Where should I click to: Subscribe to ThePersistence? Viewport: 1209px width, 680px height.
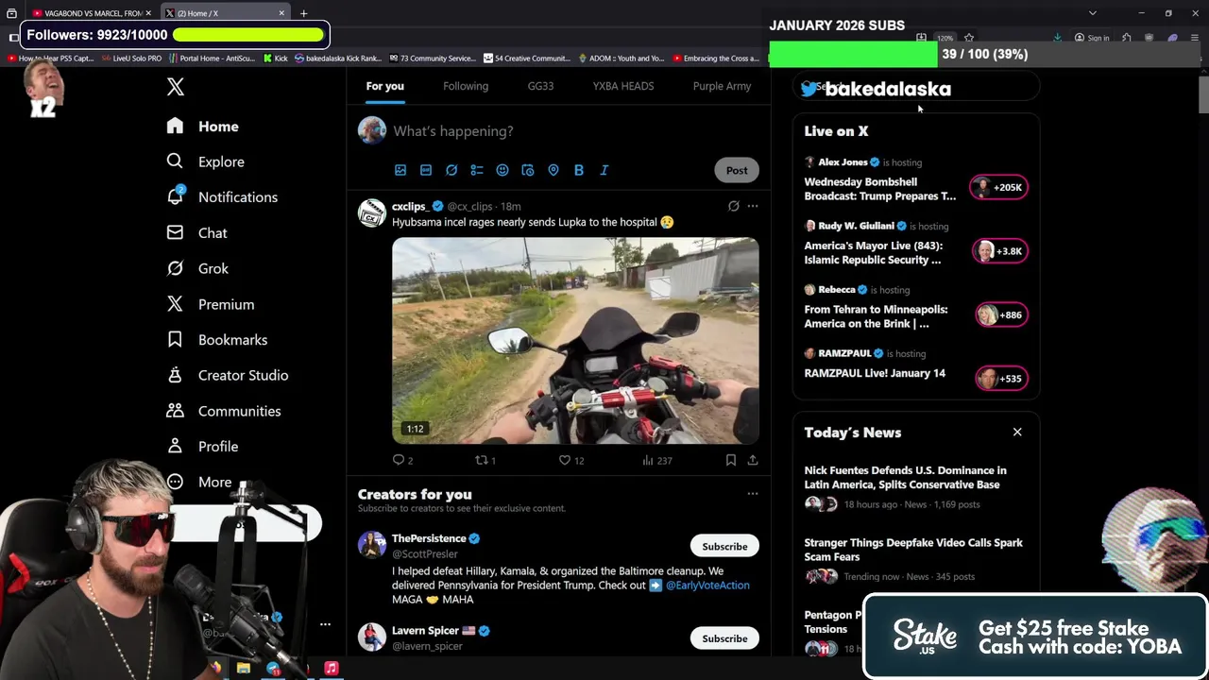(724, 546)
